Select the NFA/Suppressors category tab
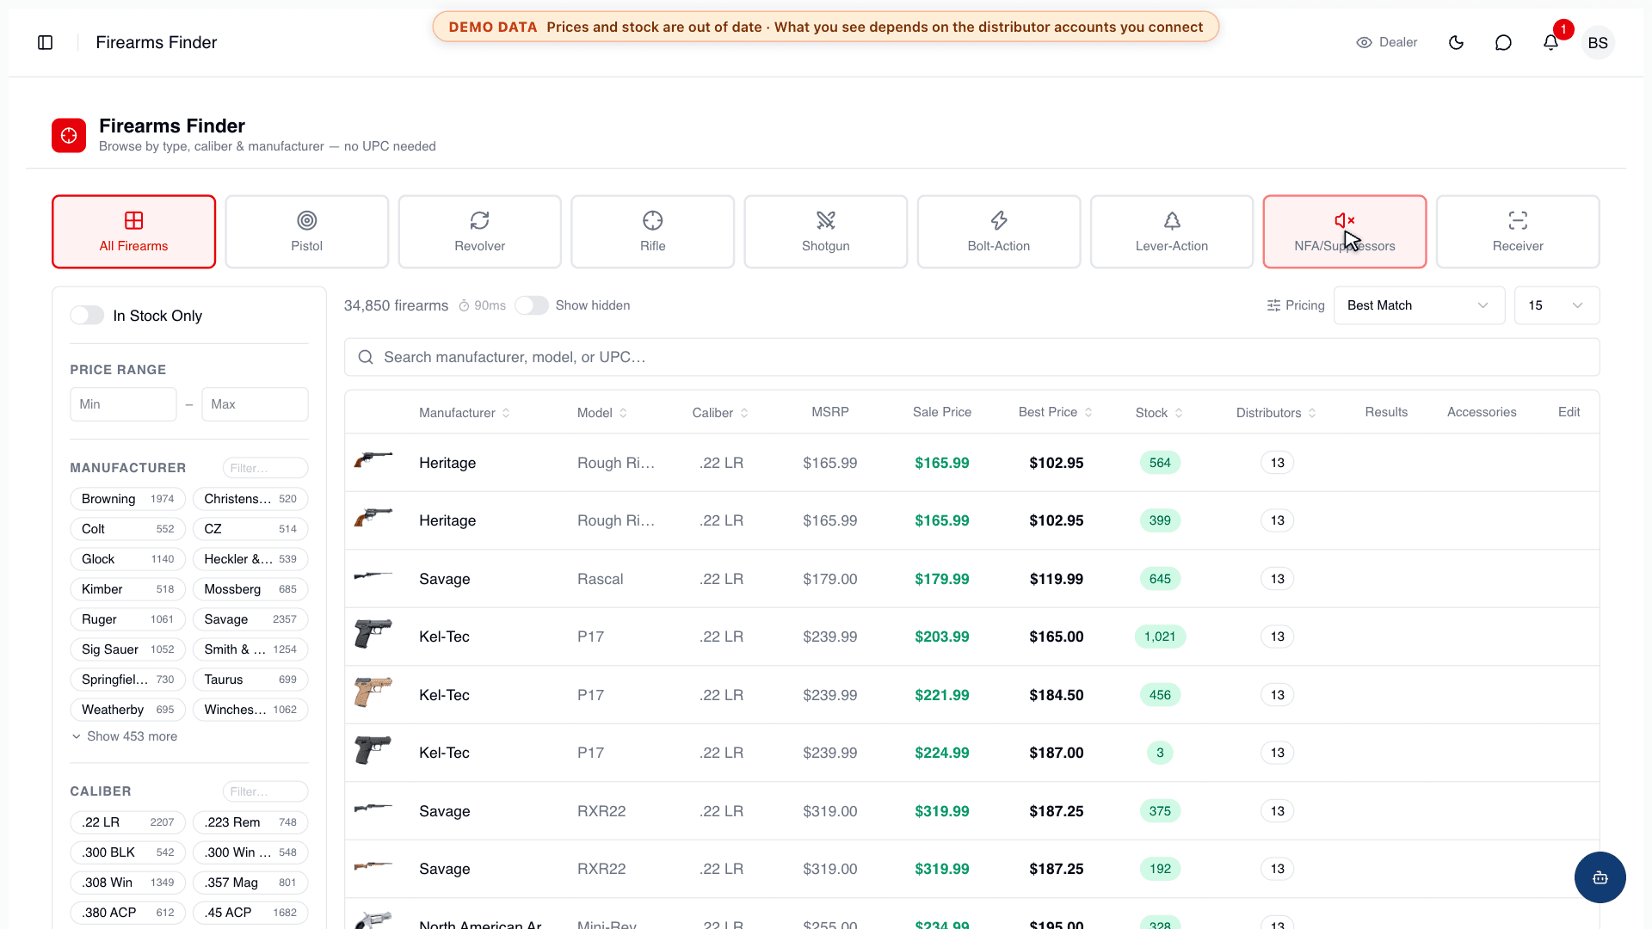 click(x=1345, y=231)
